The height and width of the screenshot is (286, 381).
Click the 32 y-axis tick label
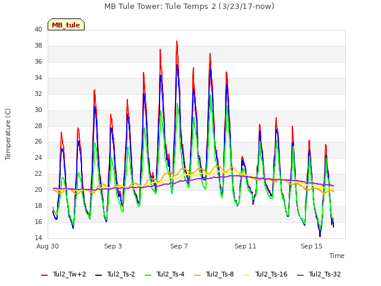click(38, 94)
